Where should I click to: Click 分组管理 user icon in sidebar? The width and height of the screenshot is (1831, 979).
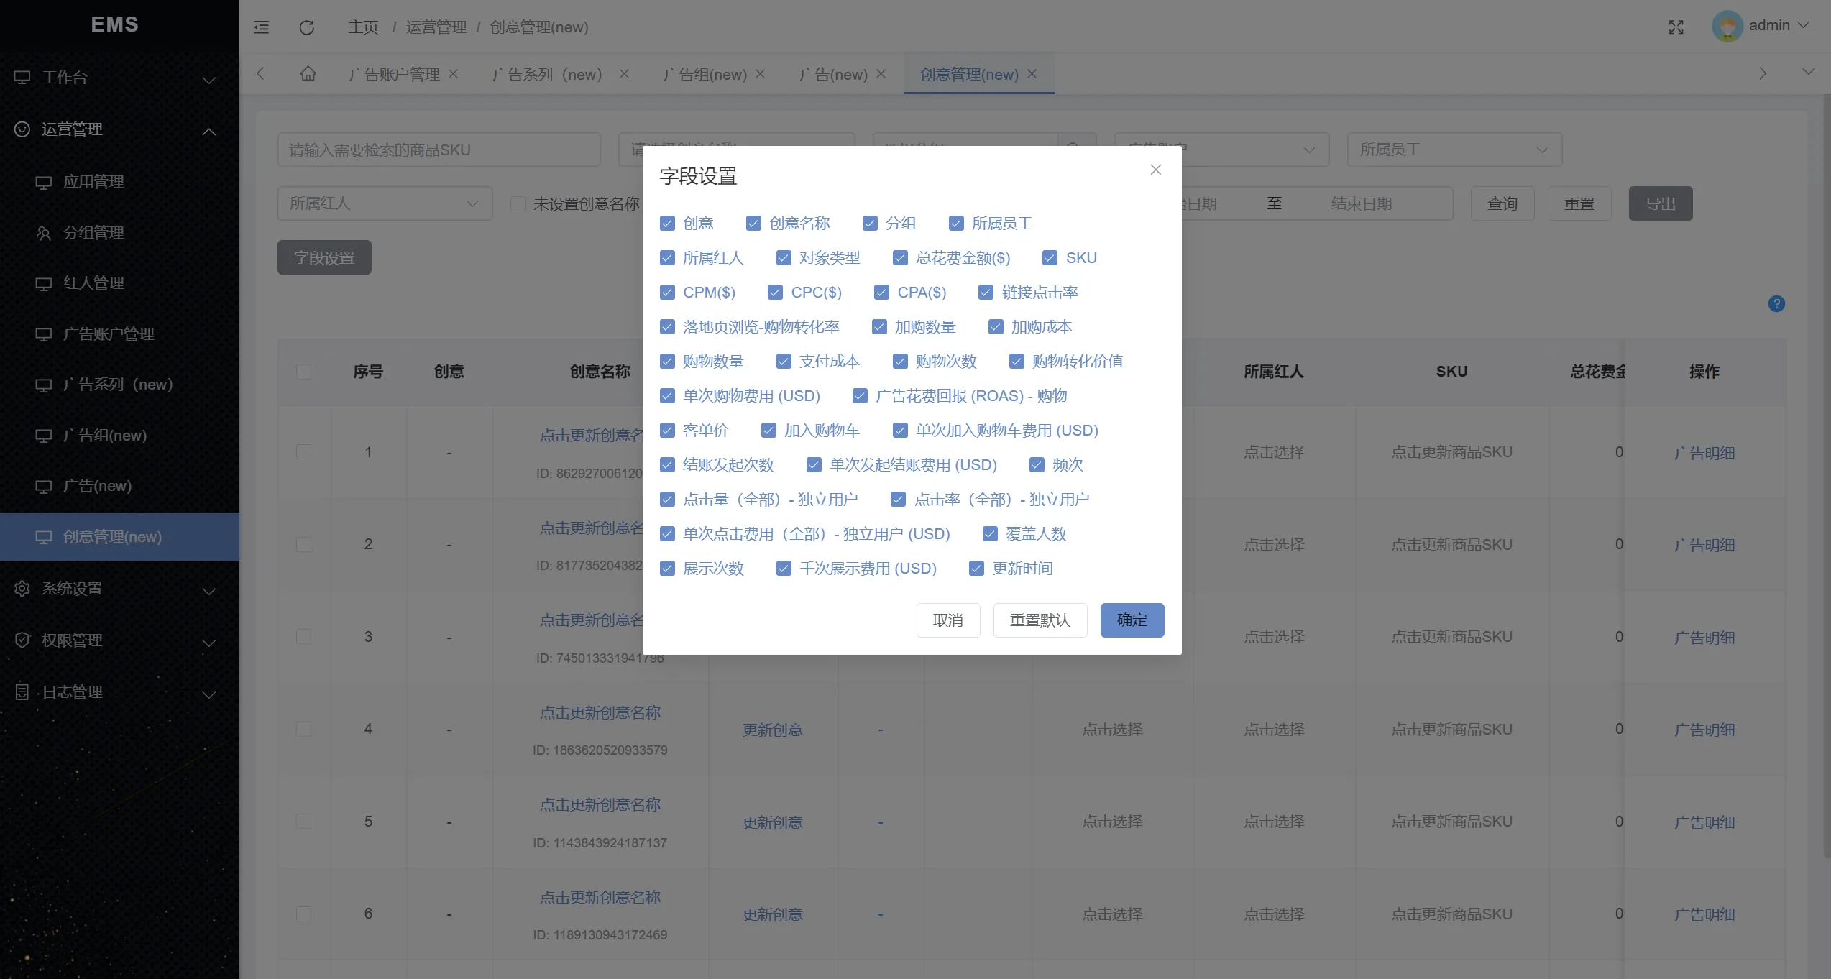click(x=44, y=233)
